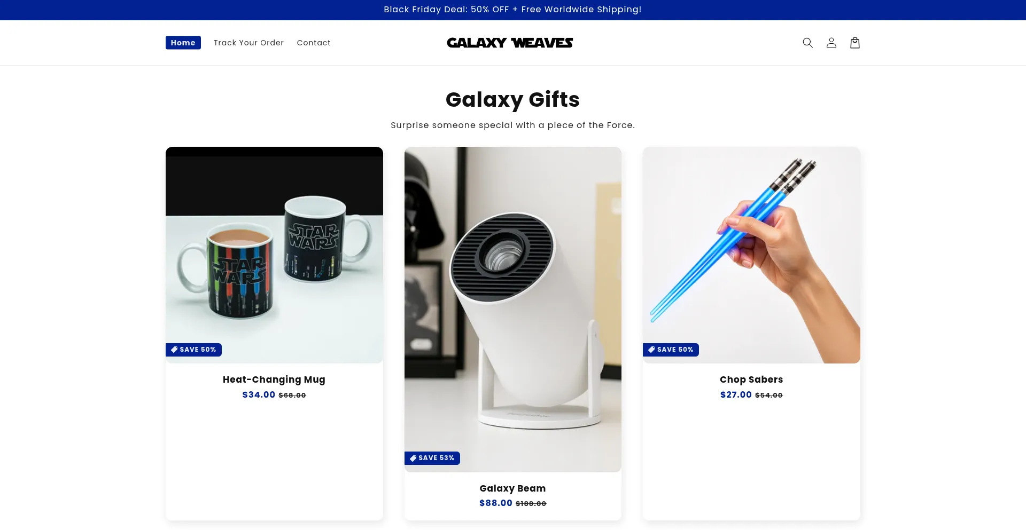Screen dimensions: 1026x530
Task: Click the Save 53% badge on Galaxy Beam
Action: click(432, 458)
